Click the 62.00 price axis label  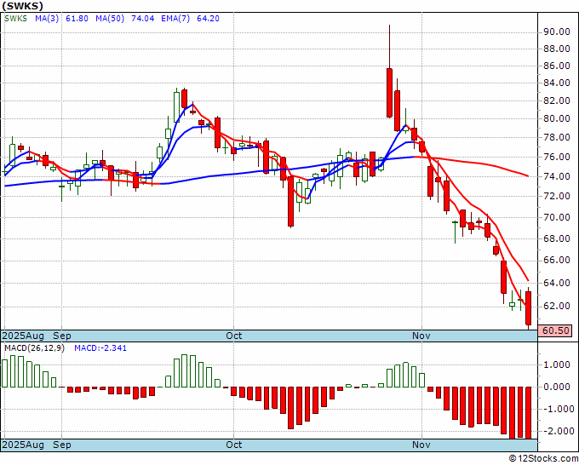point(557,306)
